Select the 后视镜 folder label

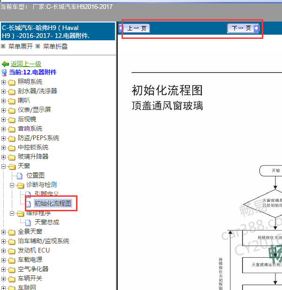point(27,119)
